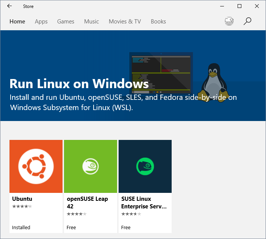Select the SUSE Linux Enterprise Serv... title
This screenshot has width=266, height=239.
tap(144, 202)
